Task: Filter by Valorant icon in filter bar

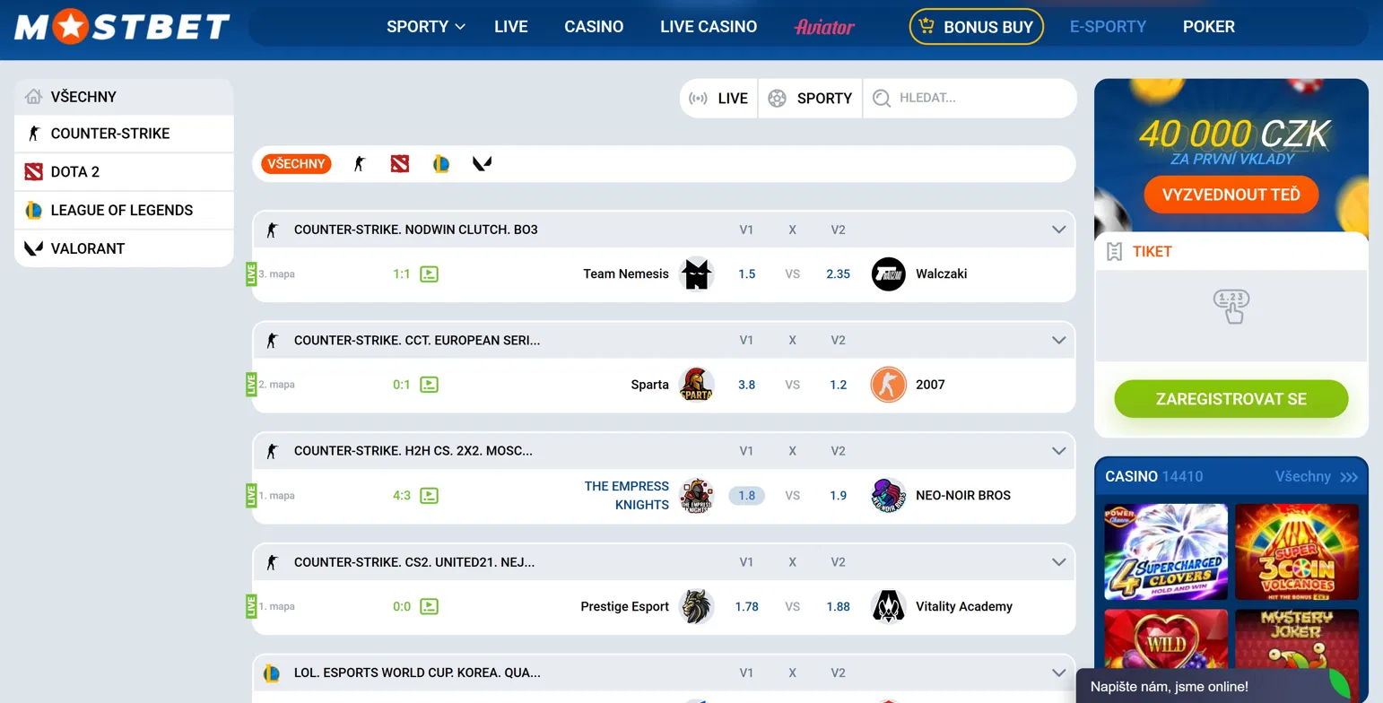Action: point(483,164)
